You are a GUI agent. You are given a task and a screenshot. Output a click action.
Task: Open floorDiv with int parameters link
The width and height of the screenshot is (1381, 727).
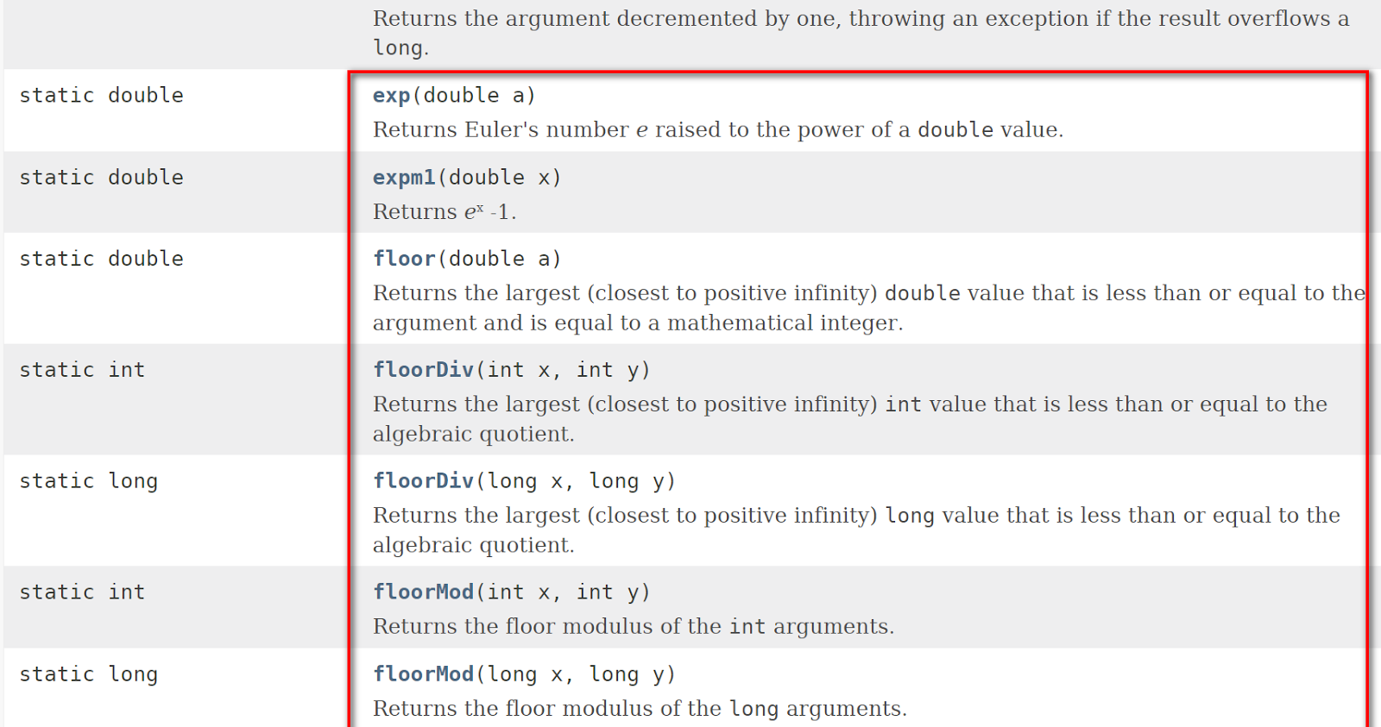pyautogui.click(x=423, y=369)
